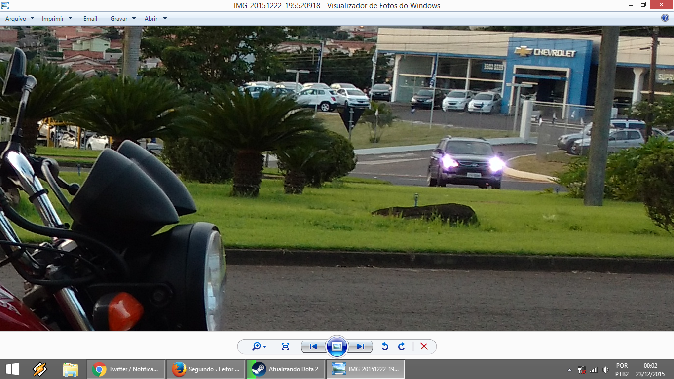Delete the photo with the red X

click(424, 346)
